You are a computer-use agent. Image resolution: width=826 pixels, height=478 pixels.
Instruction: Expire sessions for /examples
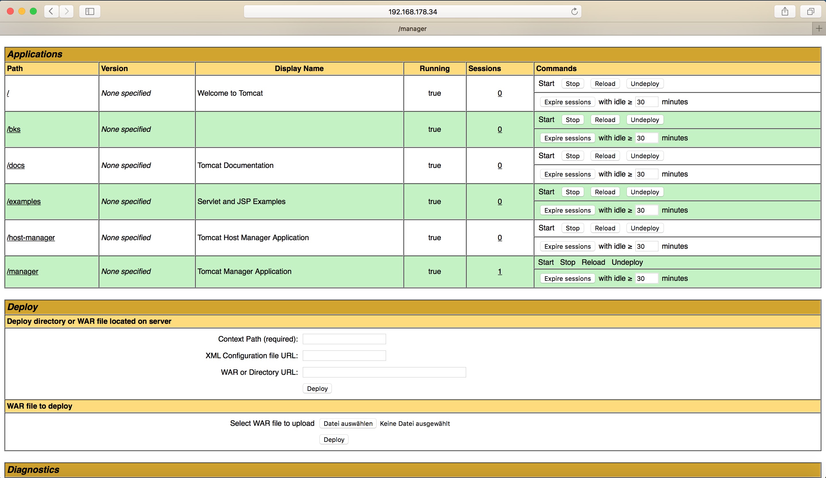[x=567, y=210]
